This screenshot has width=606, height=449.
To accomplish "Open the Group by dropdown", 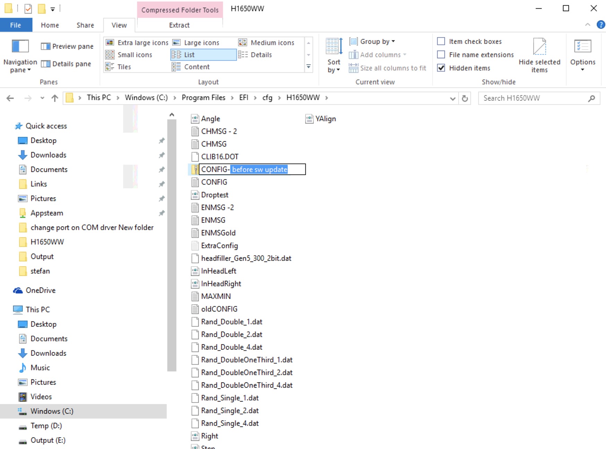I will coord(372,42).
